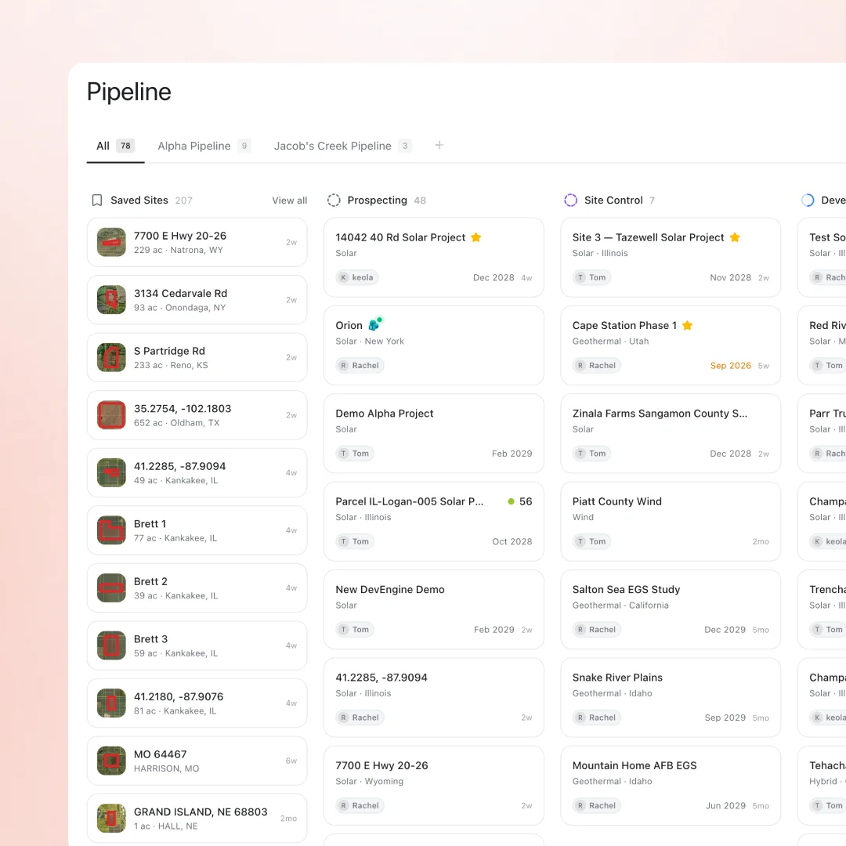Open the Brett 1 parcel thumbnail

click(x=111, y=530)
